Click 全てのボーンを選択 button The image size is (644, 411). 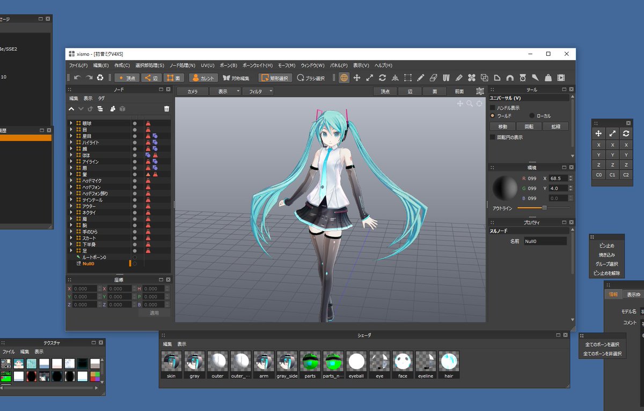(602, 345)
